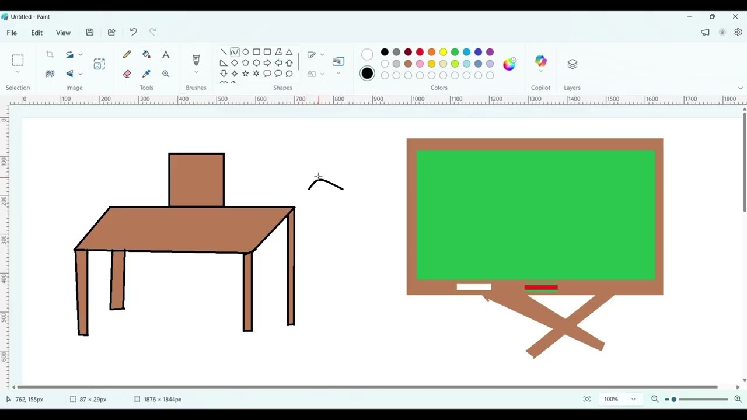Open the Edit menu
Image resolution: width=747 pixels, height=420 pixels.
pos(37,33)
